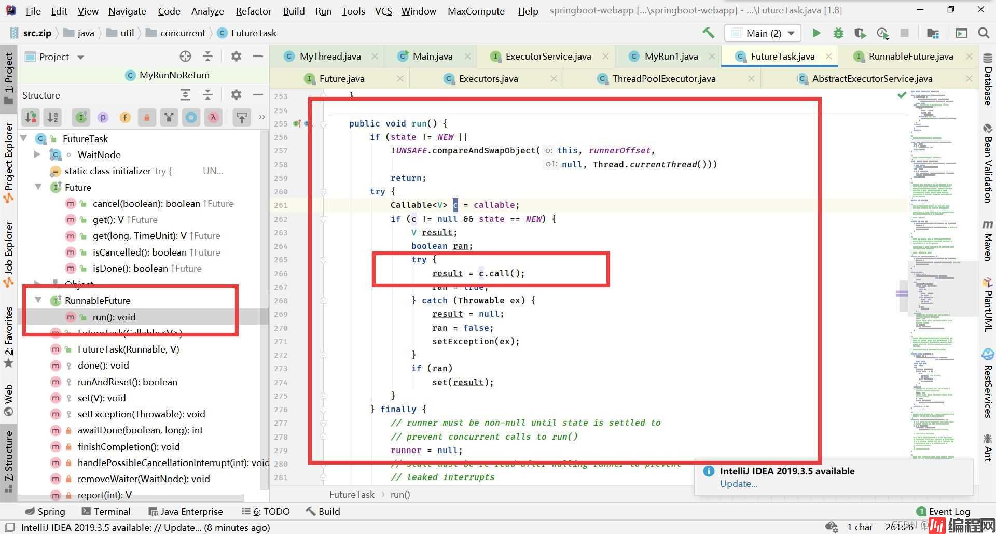Show more Structure toolbar actions chevron
This screenshot has width=996, height=534.
click(x=261, y=117)
